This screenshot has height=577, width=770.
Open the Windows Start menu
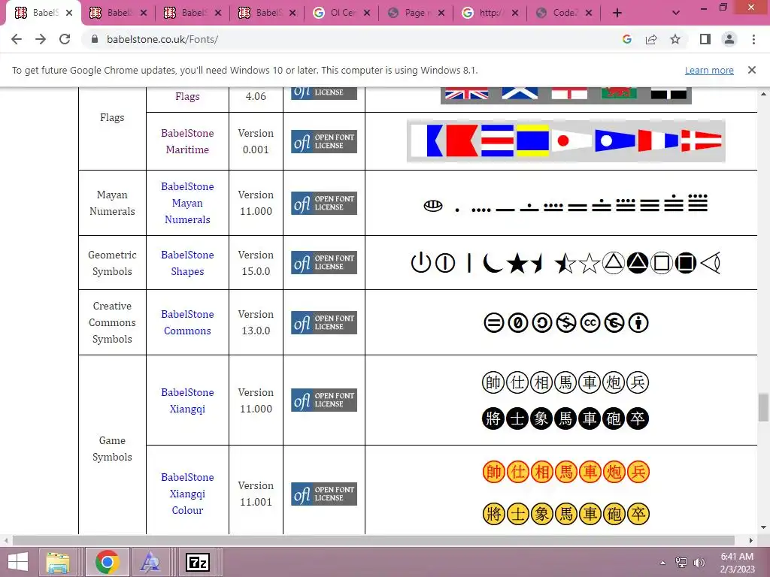coord(18,562)
